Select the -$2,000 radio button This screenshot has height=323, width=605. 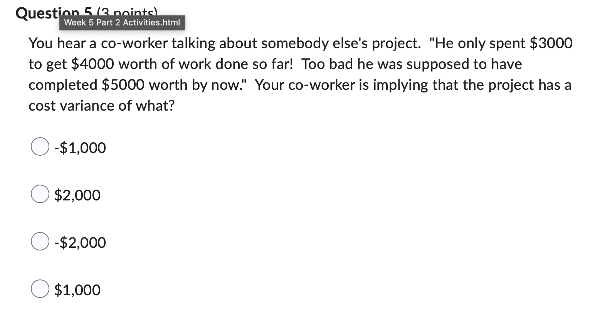(39, 242)
